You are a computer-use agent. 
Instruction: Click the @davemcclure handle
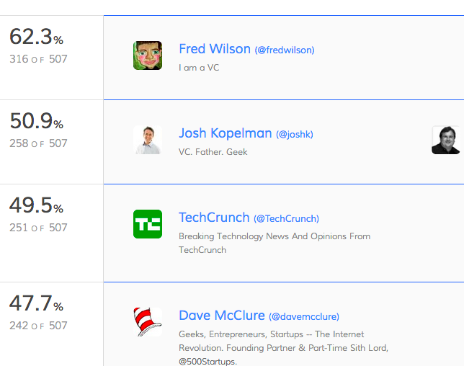[304, 316]
